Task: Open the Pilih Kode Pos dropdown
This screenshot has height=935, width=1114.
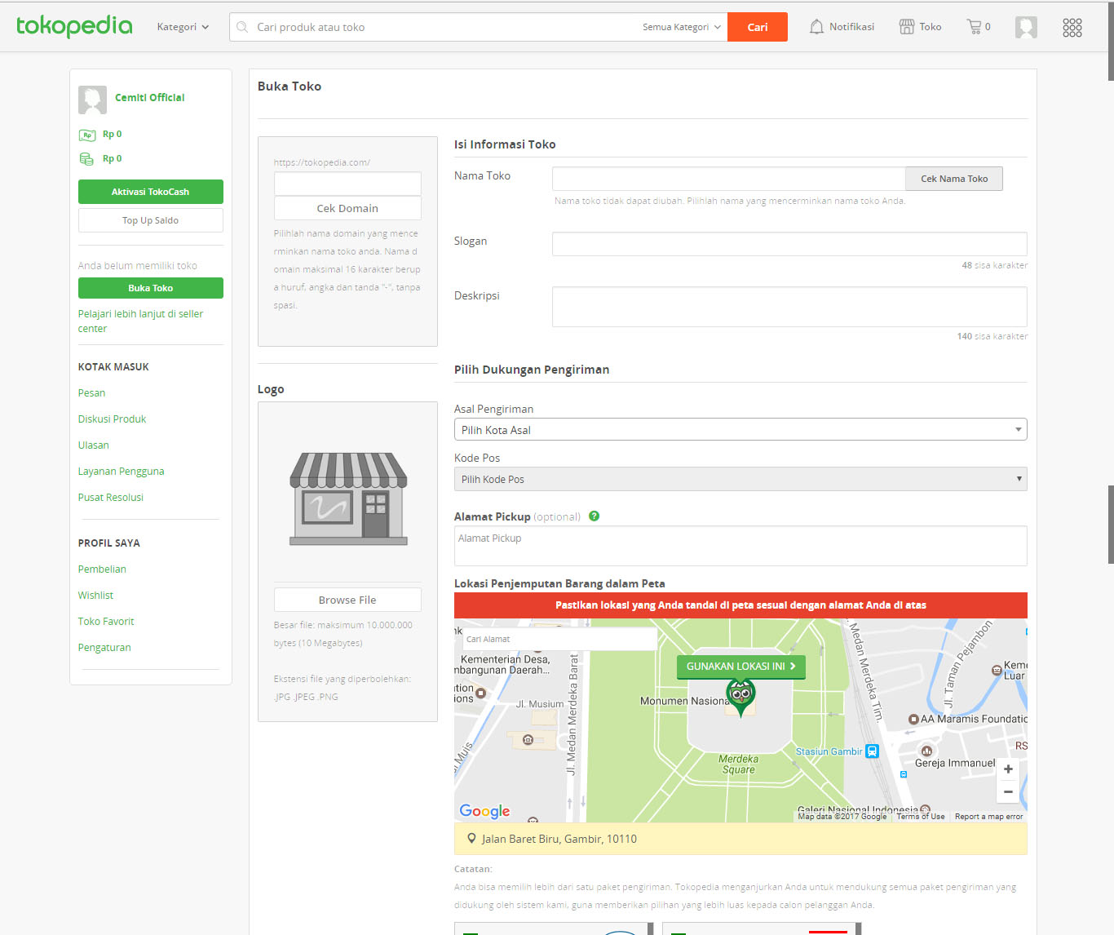Action: [x=740, y=479]
